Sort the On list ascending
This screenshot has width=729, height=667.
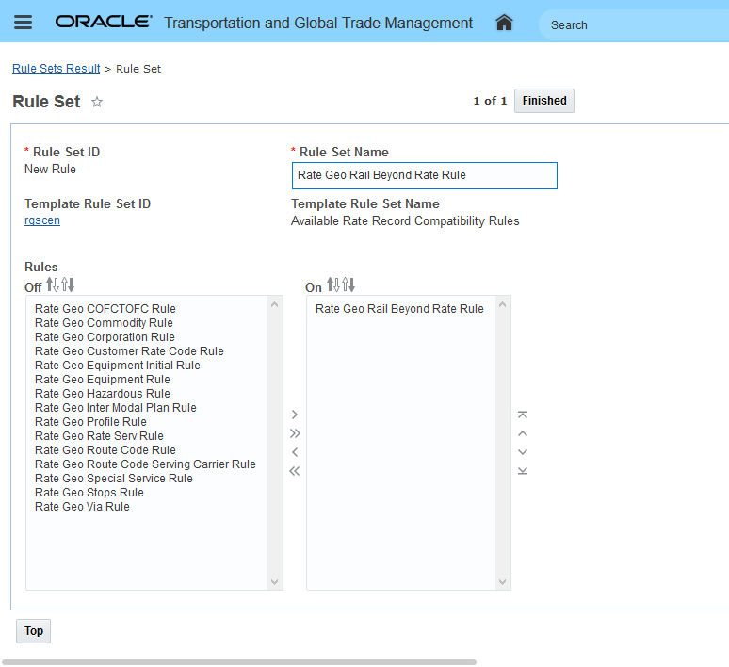click(333, 285)
